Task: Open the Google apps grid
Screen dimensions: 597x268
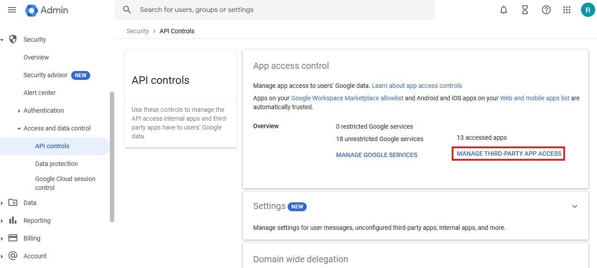Action: click(567, 10)
